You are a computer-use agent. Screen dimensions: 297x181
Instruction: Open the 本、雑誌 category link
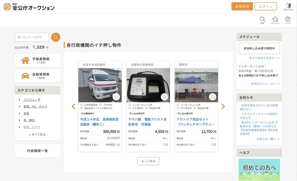pyautogui.click(x=29, y=120)
